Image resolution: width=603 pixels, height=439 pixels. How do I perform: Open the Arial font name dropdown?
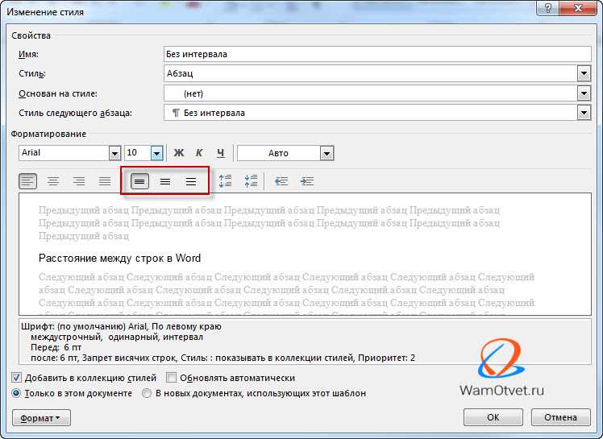tap(114, 153)
